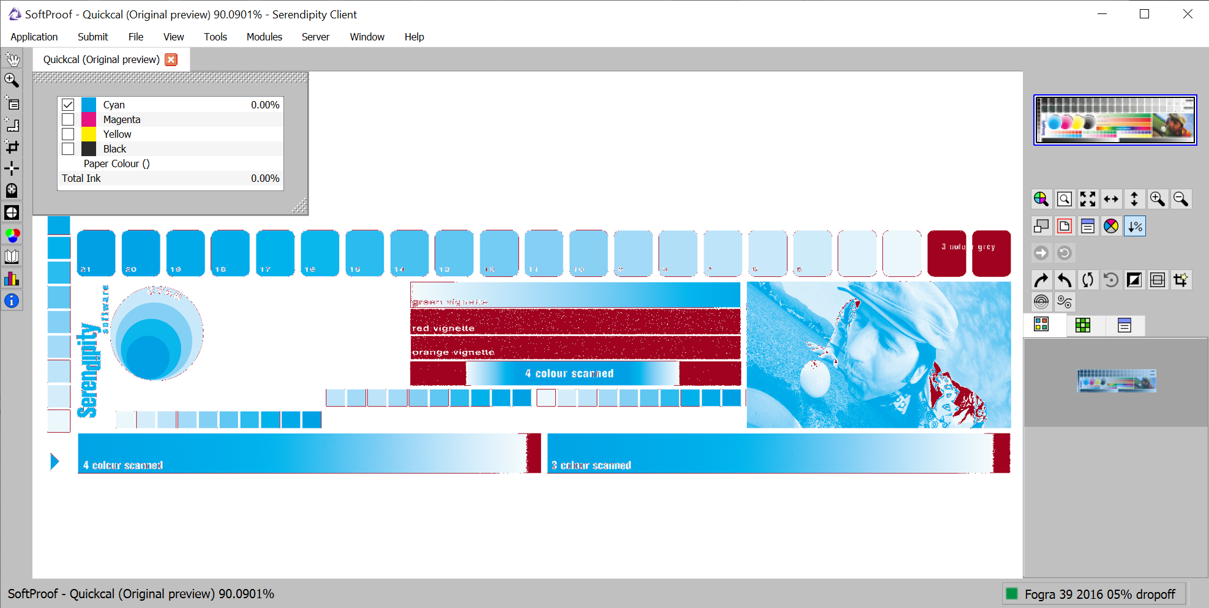Screen dimensions: 1209x608
Task: Open the Submit menu
Action: tap(92, 37)
